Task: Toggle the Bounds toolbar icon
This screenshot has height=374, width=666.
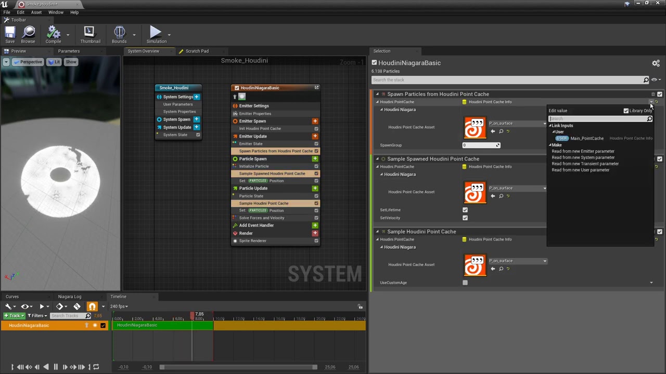Action: [119, 35]
